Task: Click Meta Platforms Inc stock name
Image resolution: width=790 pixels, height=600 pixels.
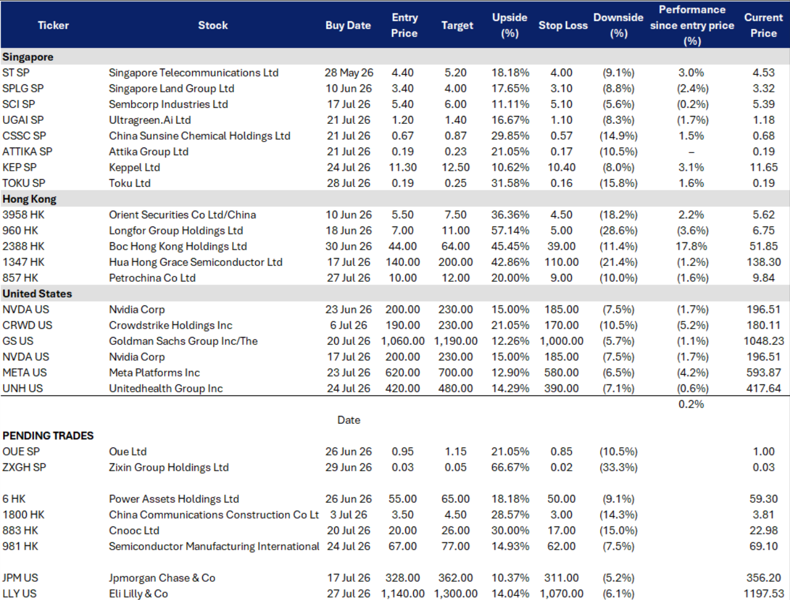Action: click(154, 373)
